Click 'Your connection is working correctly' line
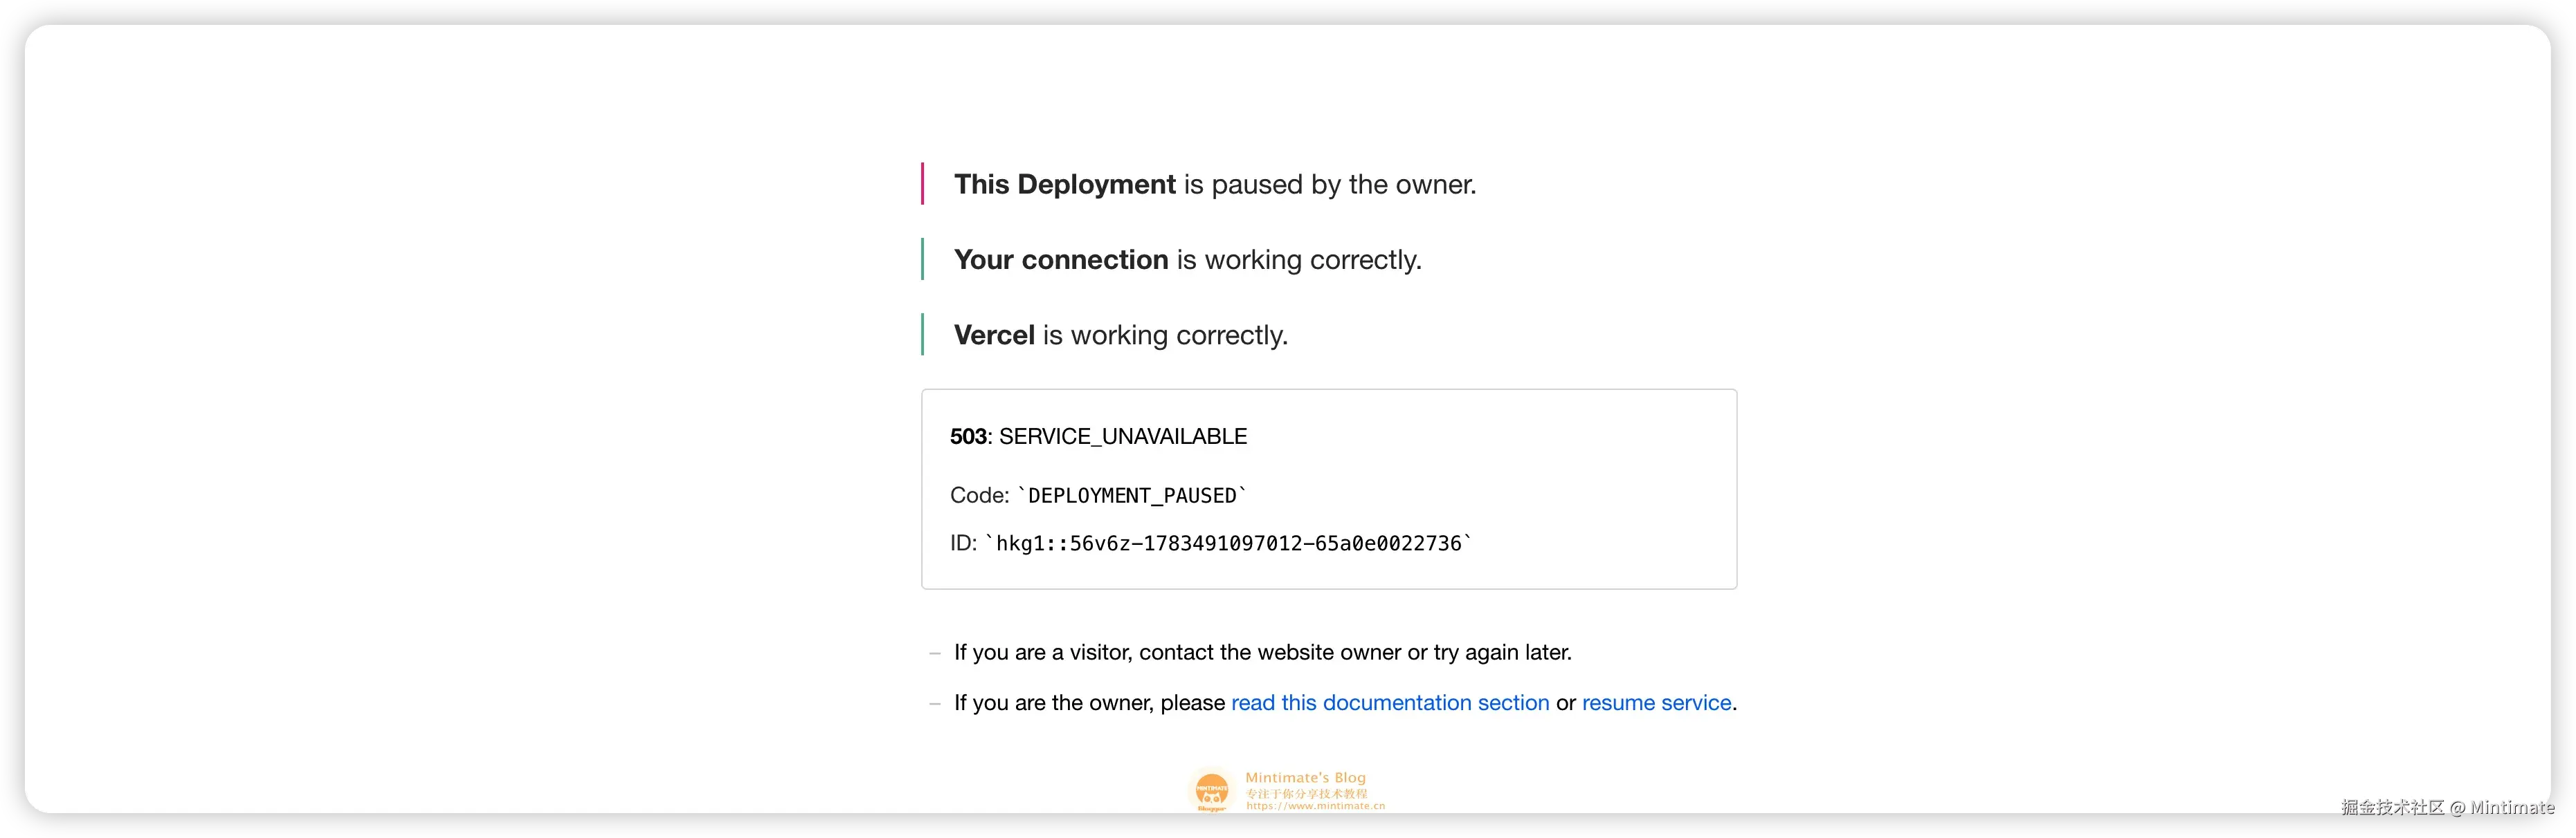 1187,260
